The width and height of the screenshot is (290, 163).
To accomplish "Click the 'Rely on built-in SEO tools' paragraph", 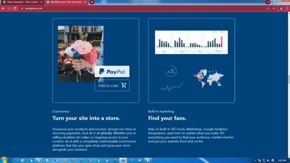I will coord(191,135).
